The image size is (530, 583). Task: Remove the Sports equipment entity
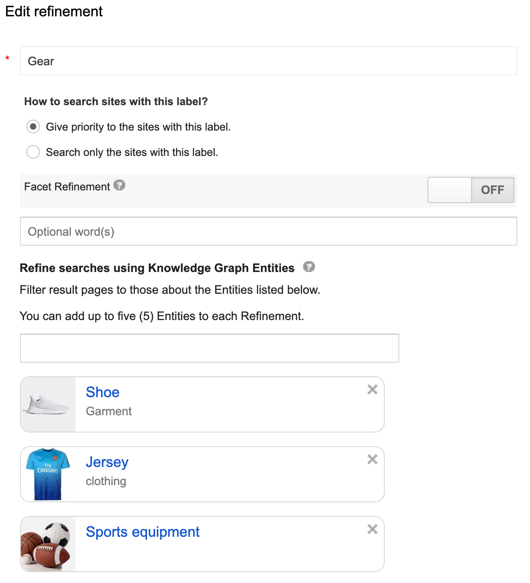[x=373, y=529]
